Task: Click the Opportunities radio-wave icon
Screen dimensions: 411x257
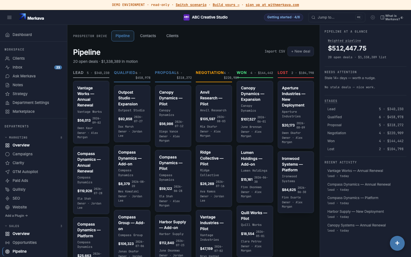Action: point(7,243)
